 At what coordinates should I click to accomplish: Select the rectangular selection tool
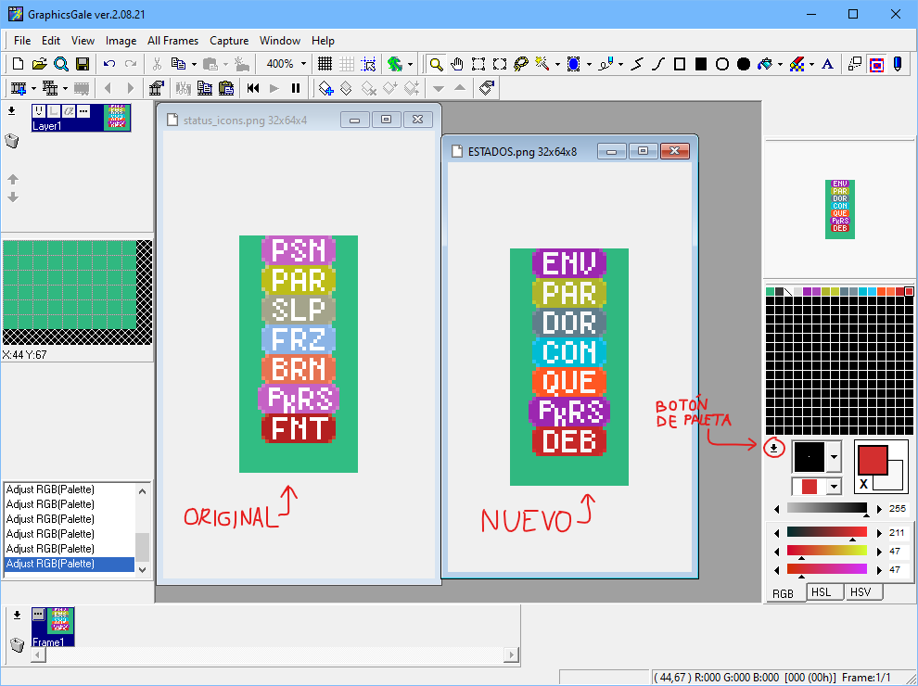pos(478,65)
